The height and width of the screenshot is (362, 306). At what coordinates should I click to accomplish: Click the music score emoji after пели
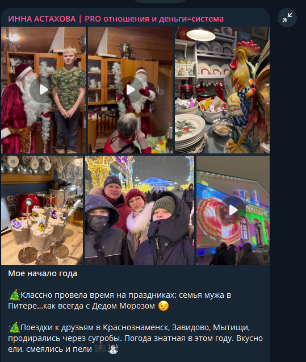pos(101,349)
